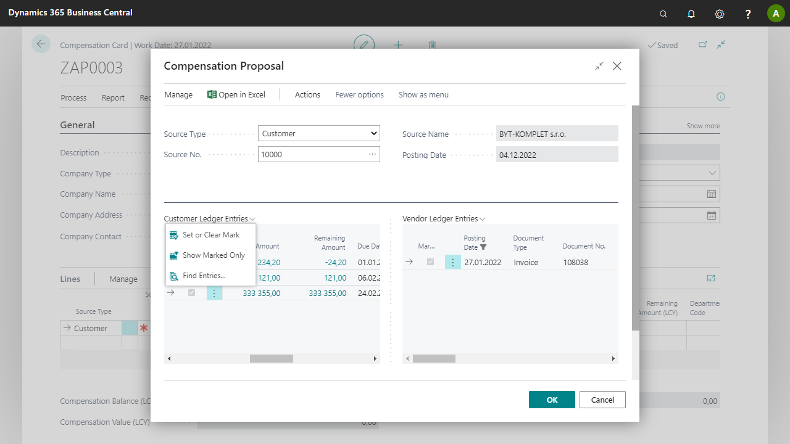Click the edit pencil on Compensation Card

[364, 44]
